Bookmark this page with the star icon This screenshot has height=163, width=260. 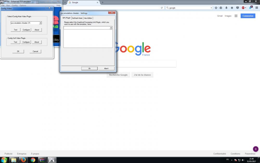pos(216,8)
